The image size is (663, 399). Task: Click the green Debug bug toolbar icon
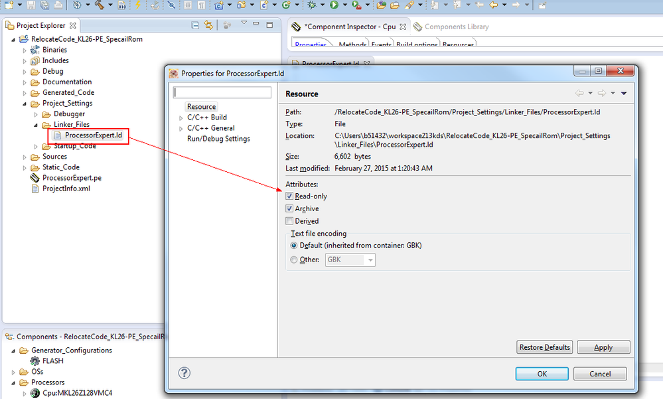(x=312, y=5)
